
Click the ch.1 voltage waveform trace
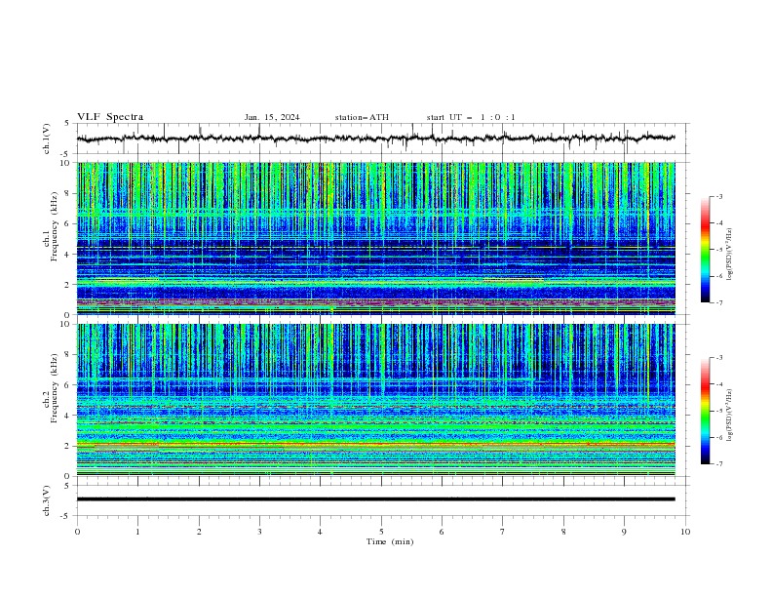click(x=376, y=139)
